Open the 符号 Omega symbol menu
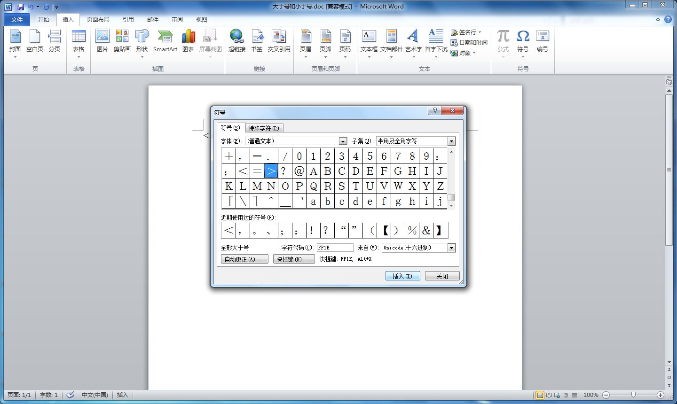This screenshot has width=677, height=404. [523, 41]
